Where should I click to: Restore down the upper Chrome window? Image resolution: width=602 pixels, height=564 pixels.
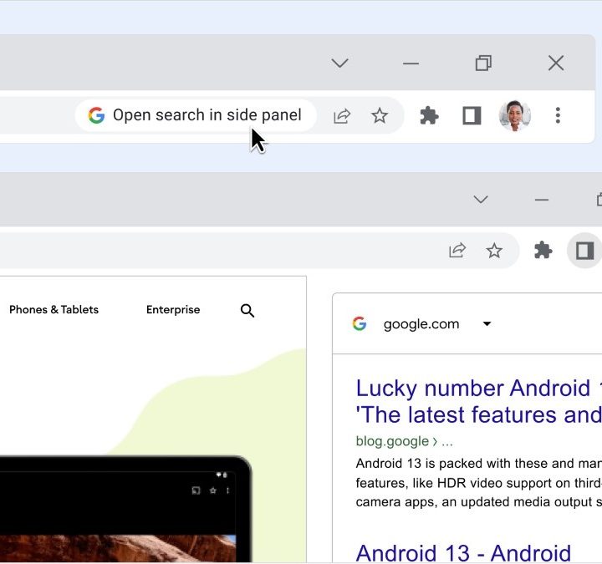[x=483, y=63]
